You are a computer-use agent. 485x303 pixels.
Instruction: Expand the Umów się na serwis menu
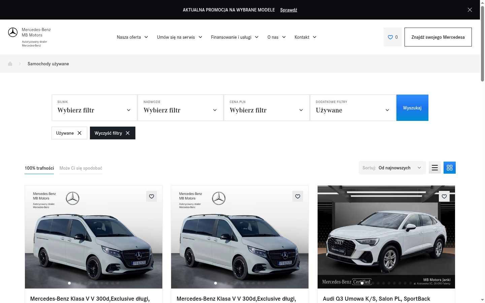180,37
